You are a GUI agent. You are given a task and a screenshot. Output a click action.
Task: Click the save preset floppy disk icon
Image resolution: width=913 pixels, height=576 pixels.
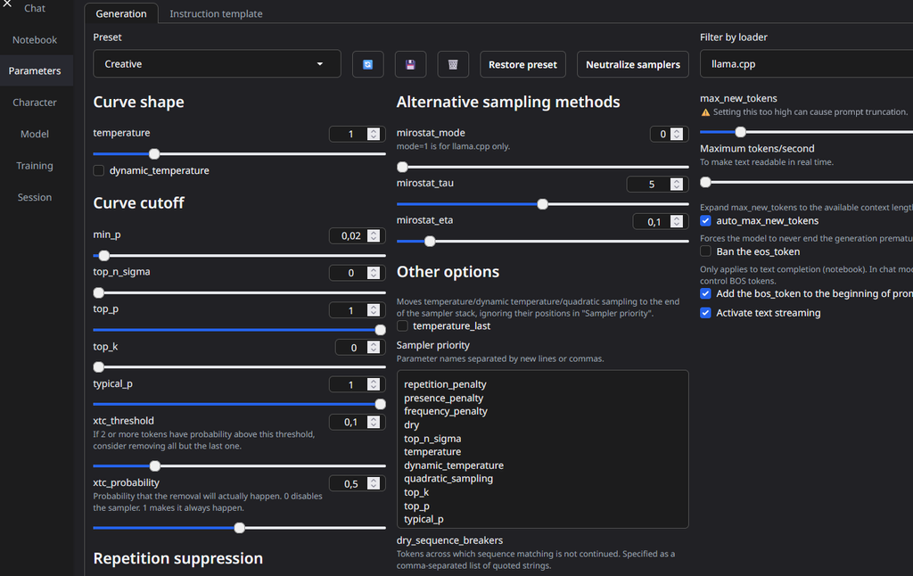pyautogui.click(x=410, y=64)
